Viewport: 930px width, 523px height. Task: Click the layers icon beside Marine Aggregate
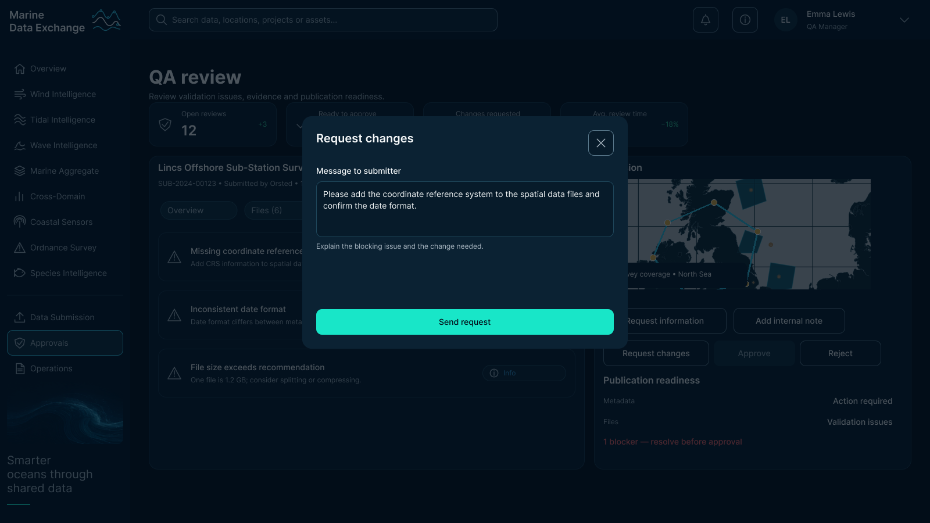point(20,171)
